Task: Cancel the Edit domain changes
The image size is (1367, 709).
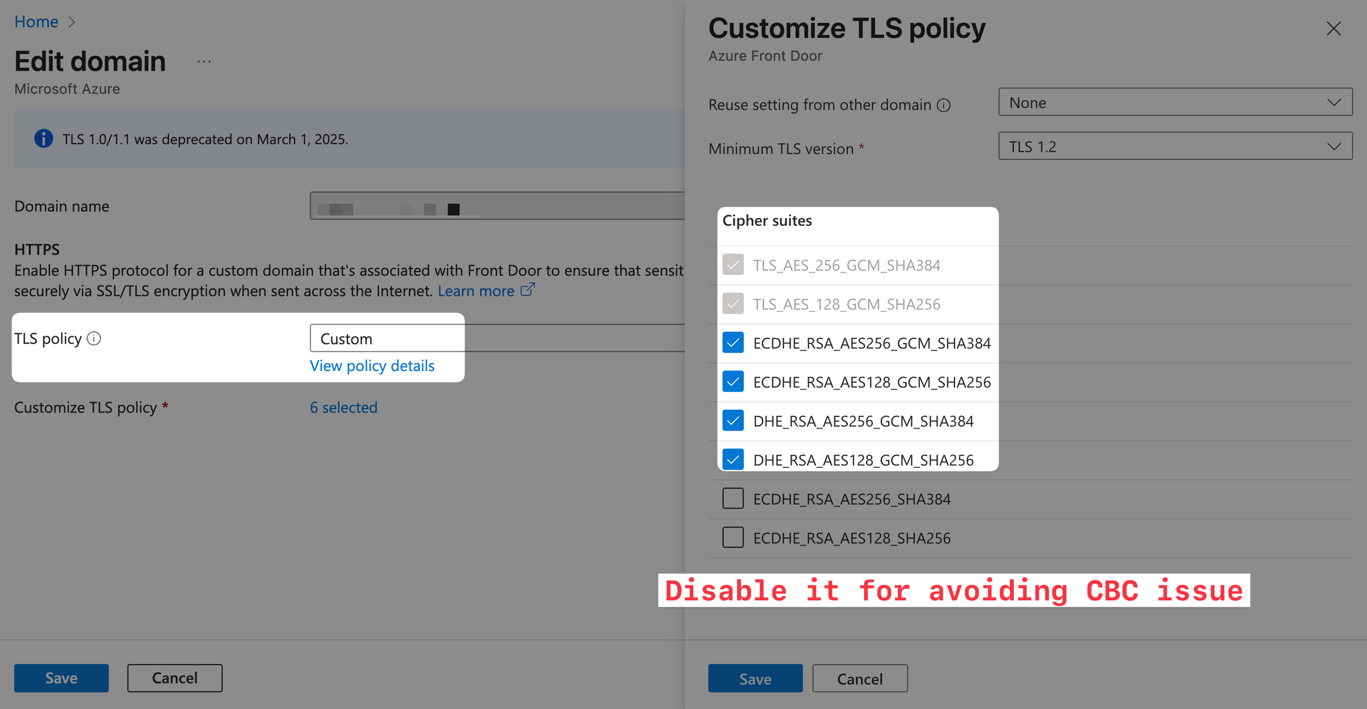Action: coord(174,678)
